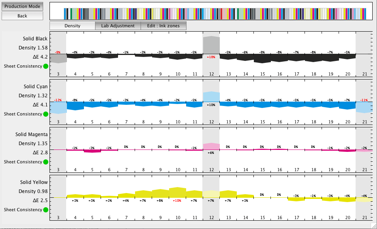
Task: Select the Edit : Ink zones tab
Action: tap(163, 26)
